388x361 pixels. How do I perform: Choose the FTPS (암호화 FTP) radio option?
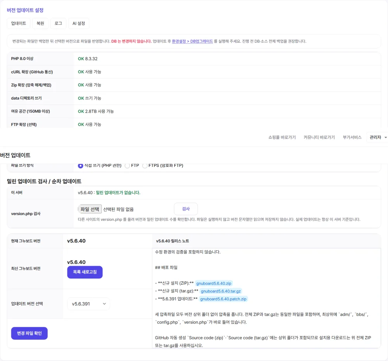point(145,165)
